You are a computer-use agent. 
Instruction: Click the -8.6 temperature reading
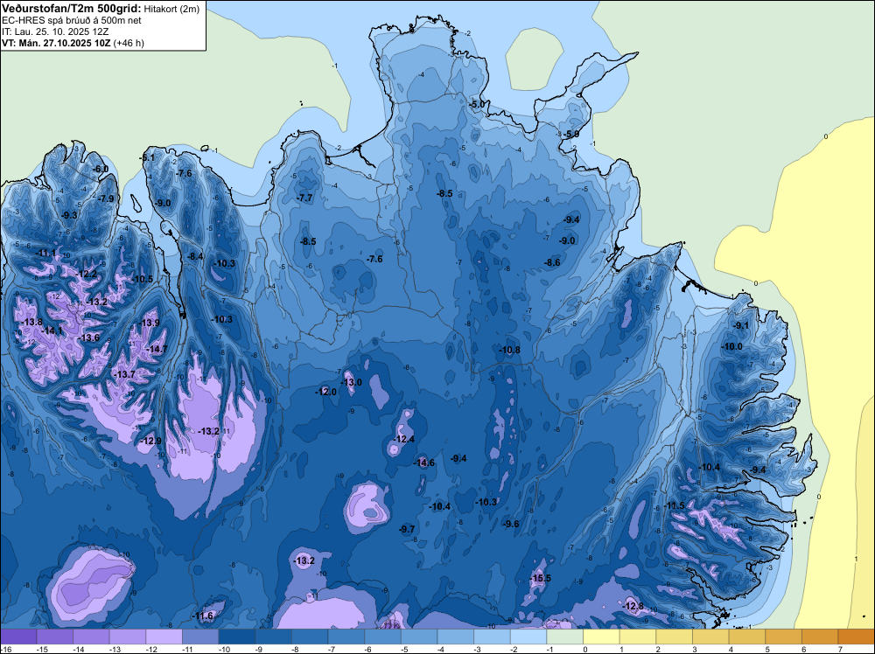[x=552, y=262]
